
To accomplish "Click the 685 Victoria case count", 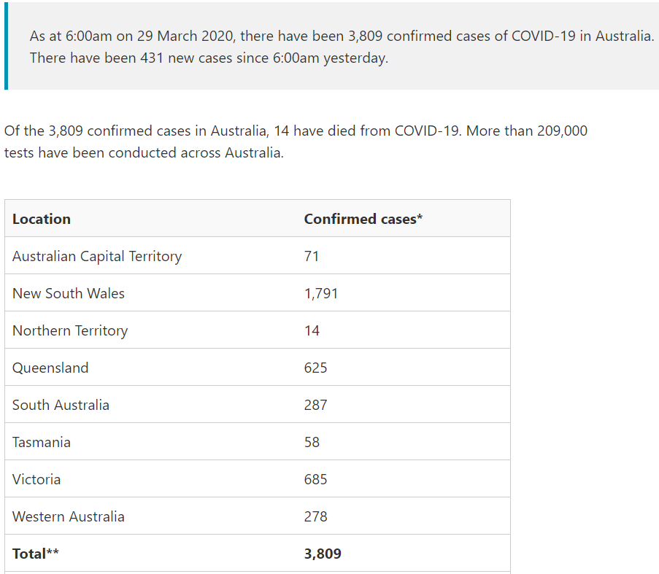I will coord(315,479).
